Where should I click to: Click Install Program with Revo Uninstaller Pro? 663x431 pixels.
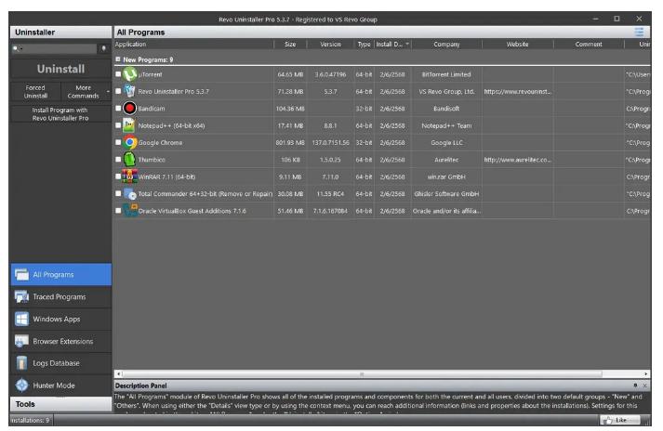click(x=60, y=114)
